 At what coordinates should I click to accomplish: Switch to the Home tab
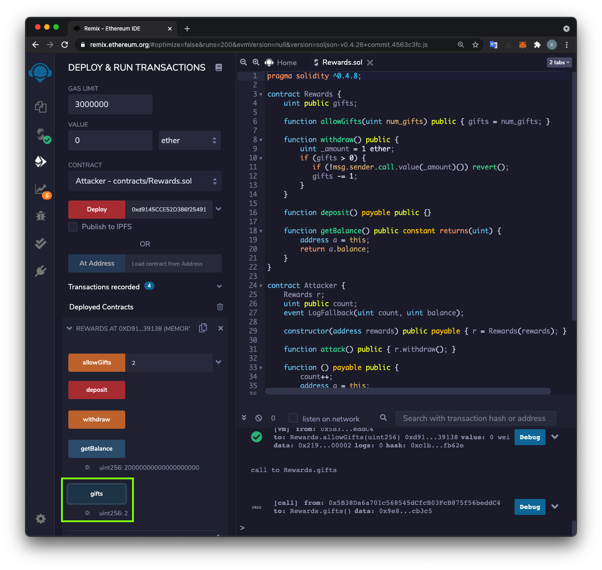pos(281,62)
